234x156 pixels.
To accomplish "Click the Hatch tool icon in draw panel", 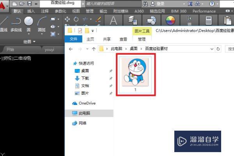I will click(x=53, y=34).
